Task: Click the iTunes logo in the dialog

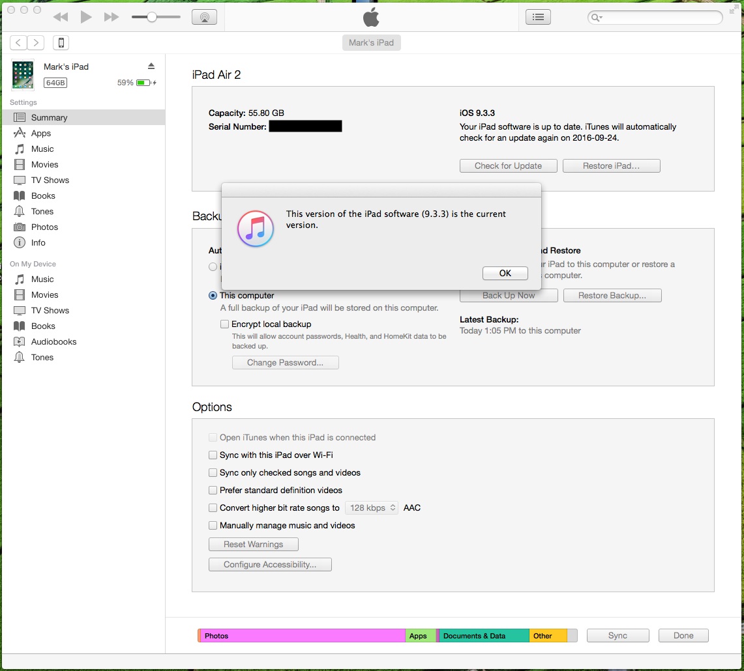Action: coord(256,229)
